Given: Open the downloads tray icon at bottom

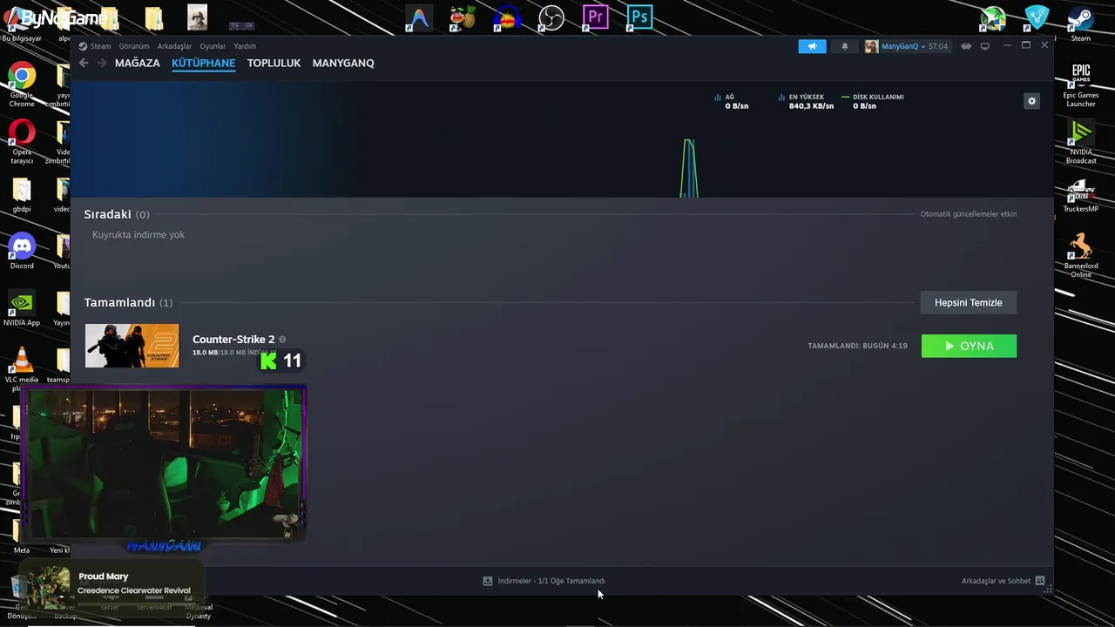Looking at the screenshot, I should pos(488,581).
